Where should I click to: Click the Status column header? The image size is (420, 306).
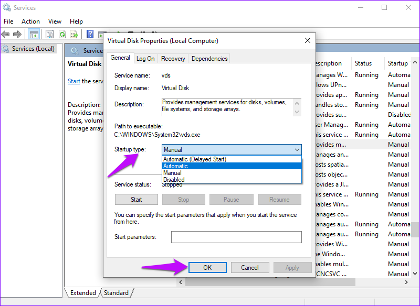[367, 63]
